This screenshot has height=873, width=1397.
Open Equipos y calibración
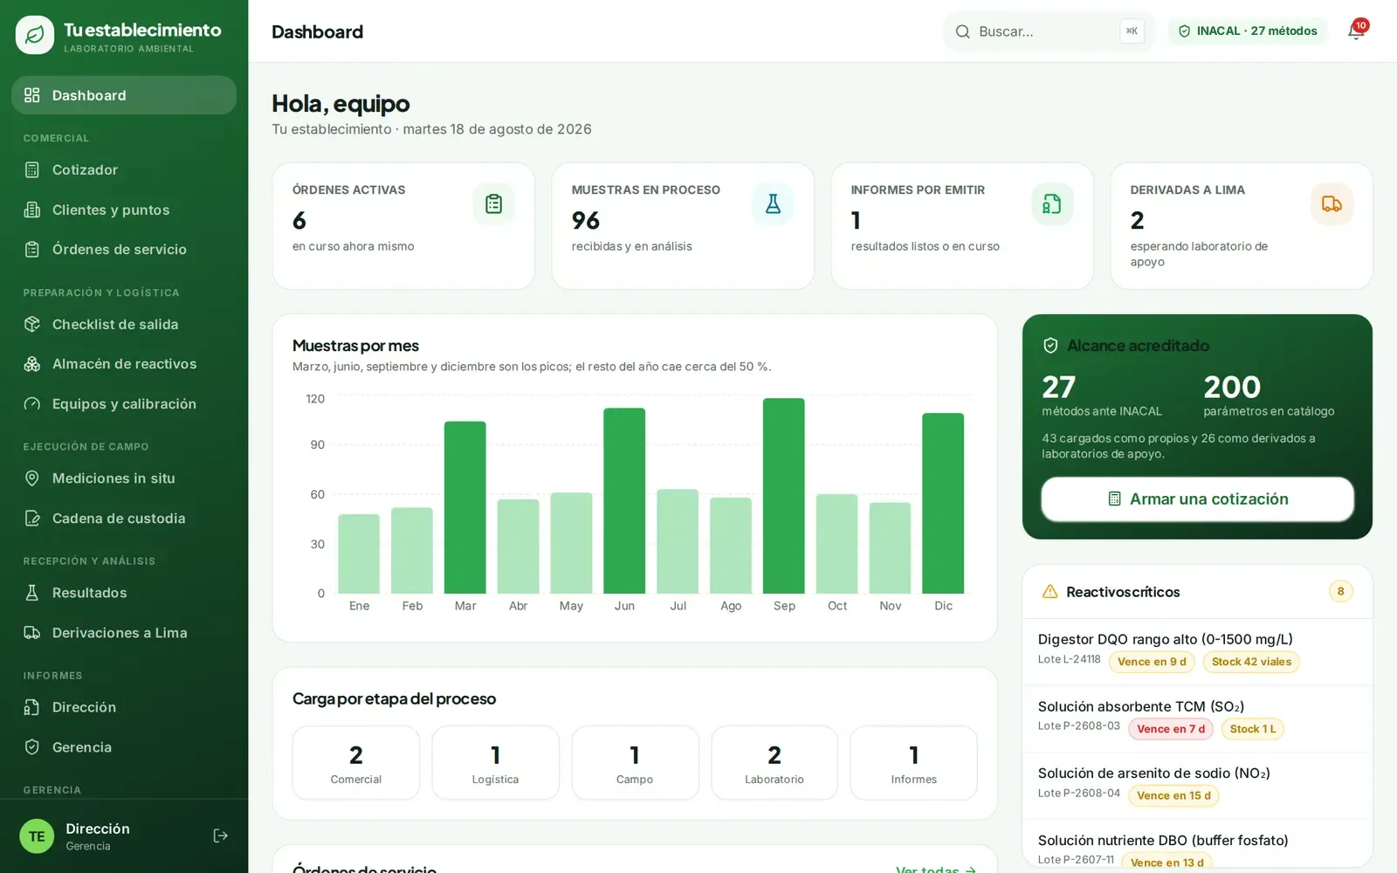124,404
